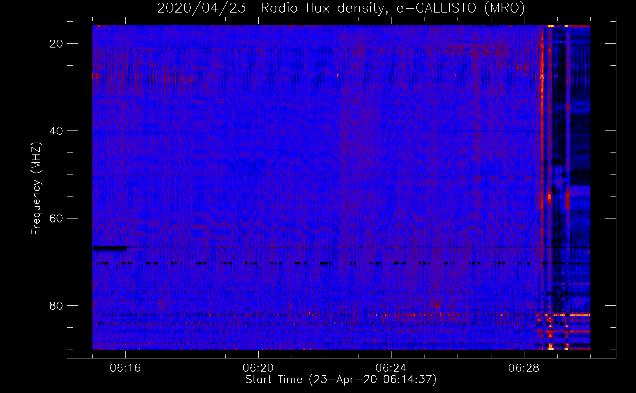
Task: Click the 'Start Time (23-Apr-20 06:14:37)' label
Action: point(341,380)
